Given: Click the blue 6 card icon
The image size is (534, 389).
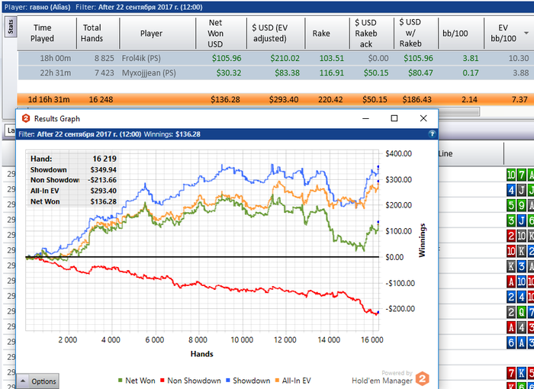Looking at the screenshot, I should tap(511, 342).
